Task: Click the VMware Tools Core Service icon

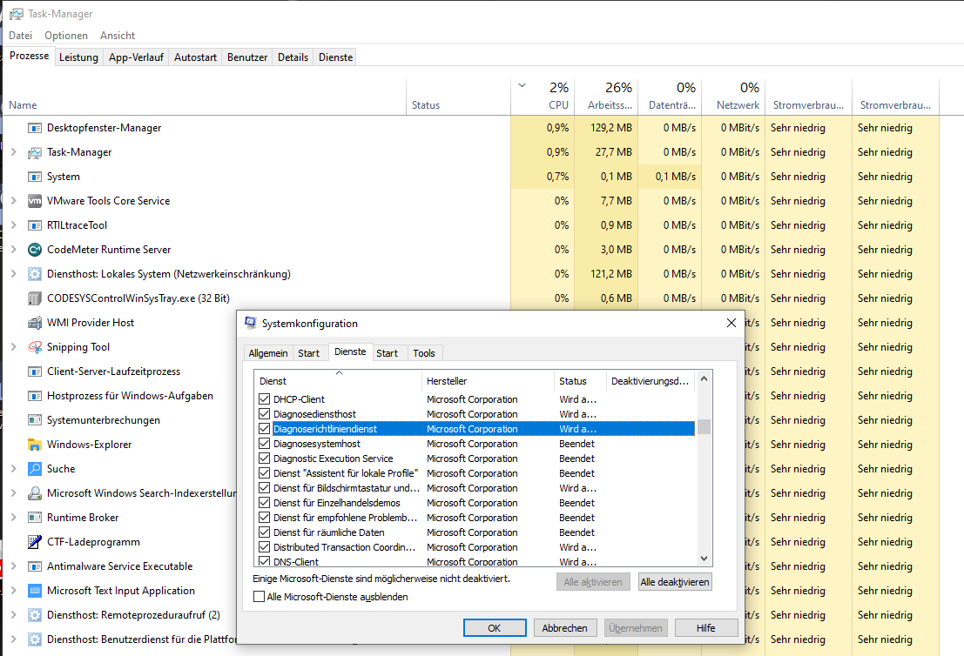Action: (x=35, y=201)
